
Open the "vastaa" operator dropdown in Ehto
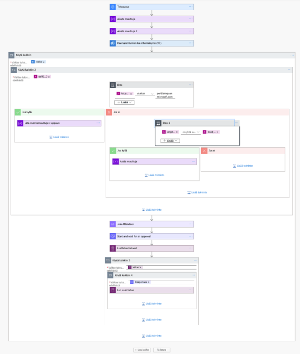(x=145, y=93)
